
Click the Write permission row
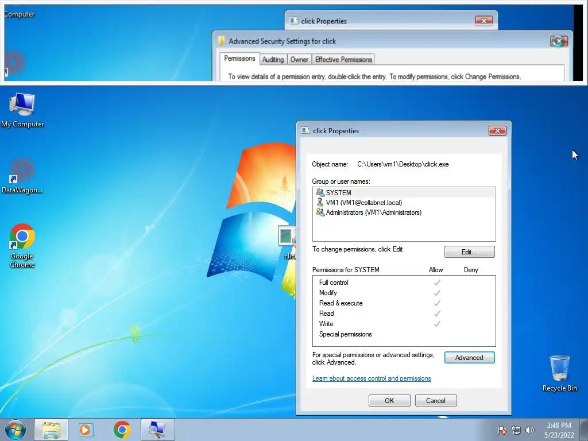click(404, 324)
